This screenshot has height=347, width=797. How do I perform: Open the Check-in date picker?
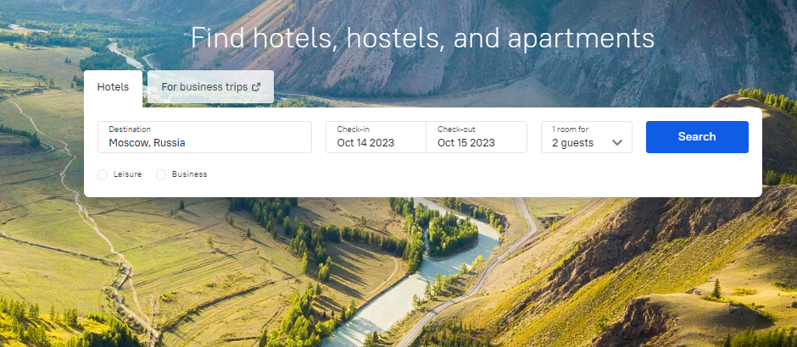pyautogui.click(x=376, y=137)
